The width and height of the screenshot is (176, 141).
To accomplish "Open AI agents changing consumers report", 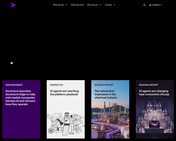I will pos(154,93).
